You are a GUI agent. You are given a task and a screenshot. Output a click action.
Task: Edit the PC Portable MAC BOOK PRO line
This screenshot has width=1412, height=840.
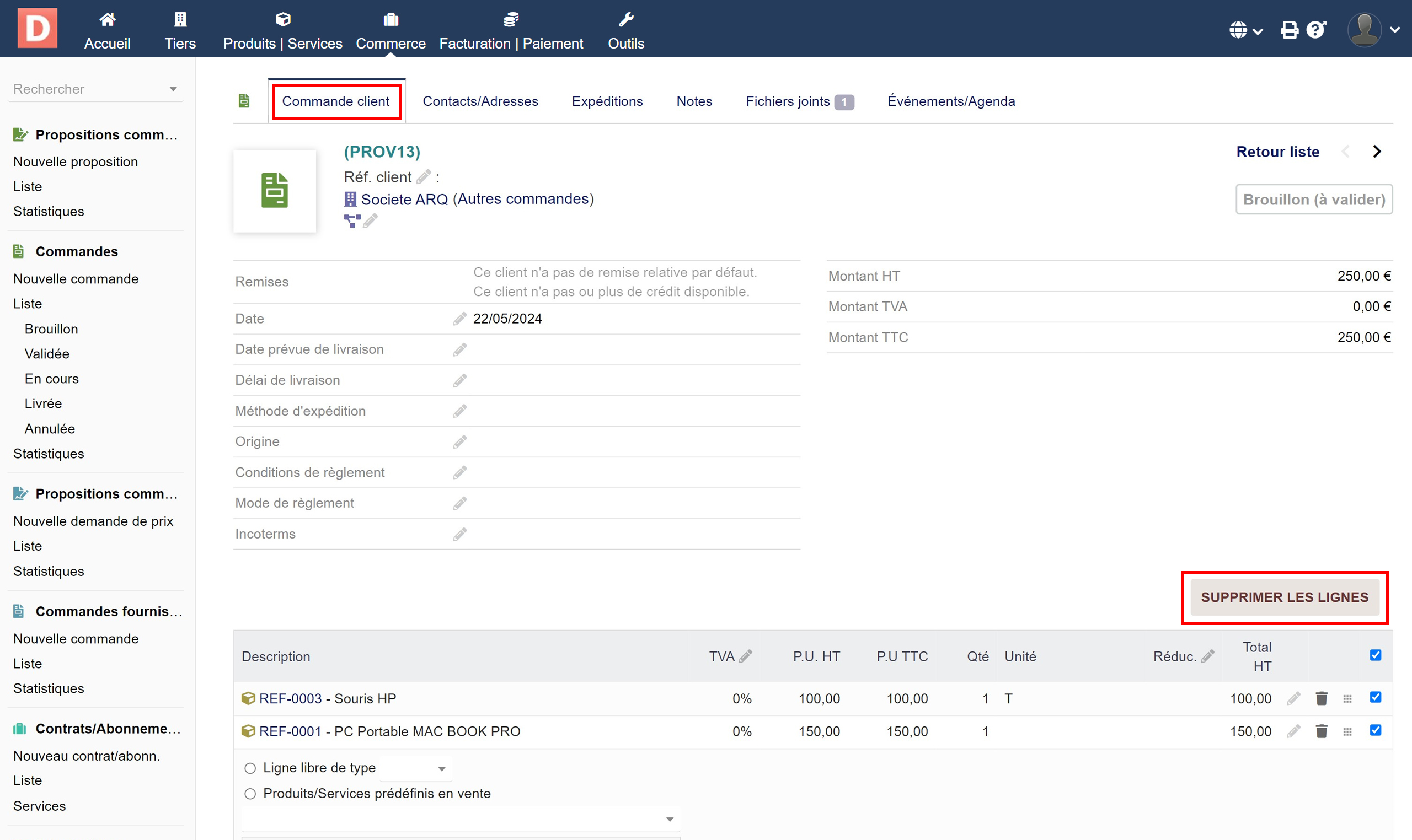tap(1293, 731)
